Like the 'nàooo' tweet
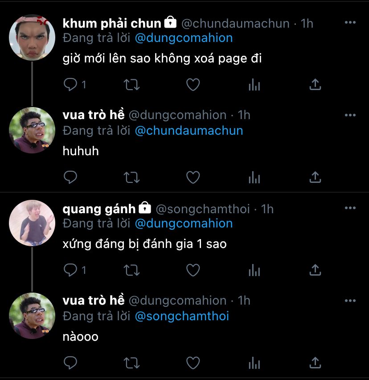 point(193,363)
